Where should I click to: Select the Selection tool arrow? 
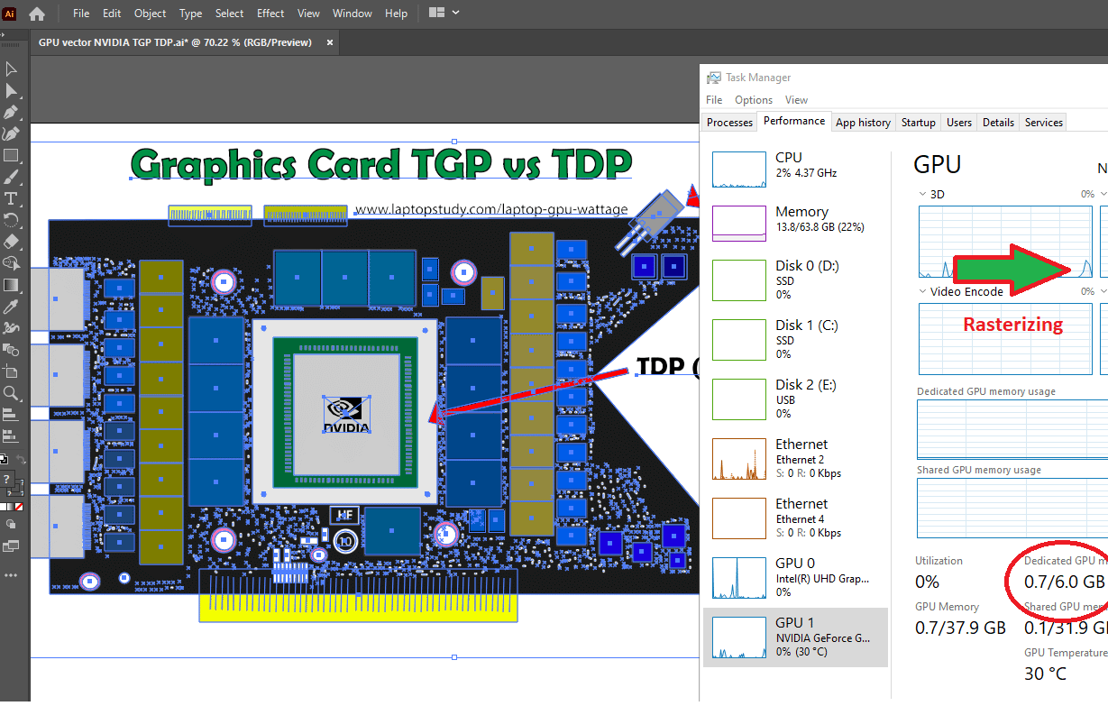coord(12,68)
